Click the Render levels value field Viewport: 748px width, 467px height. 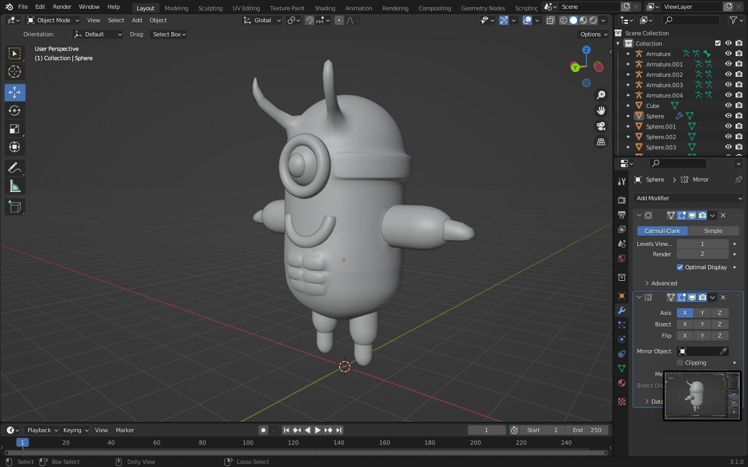click(703, 254)
